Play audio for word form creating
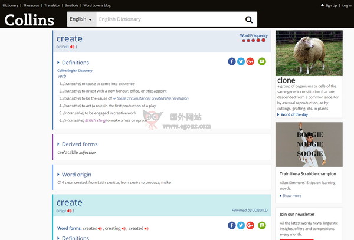The height and width of the screenshot is (240, 354). 123,228
